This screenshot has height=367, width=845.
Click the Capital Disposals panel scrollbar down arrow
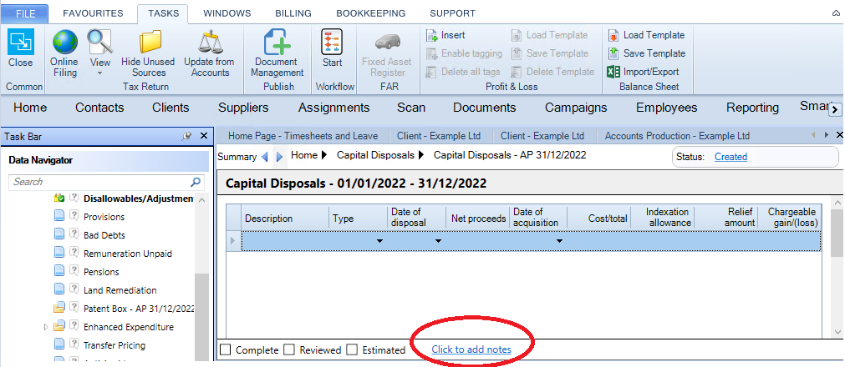click(837, 333)
